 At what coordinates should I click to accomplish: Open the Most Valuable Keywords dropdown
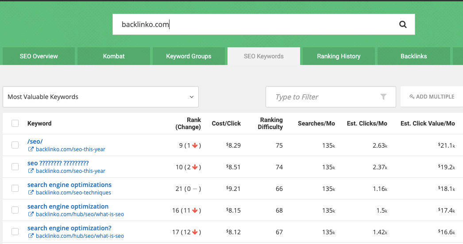[x=100, y=97]
